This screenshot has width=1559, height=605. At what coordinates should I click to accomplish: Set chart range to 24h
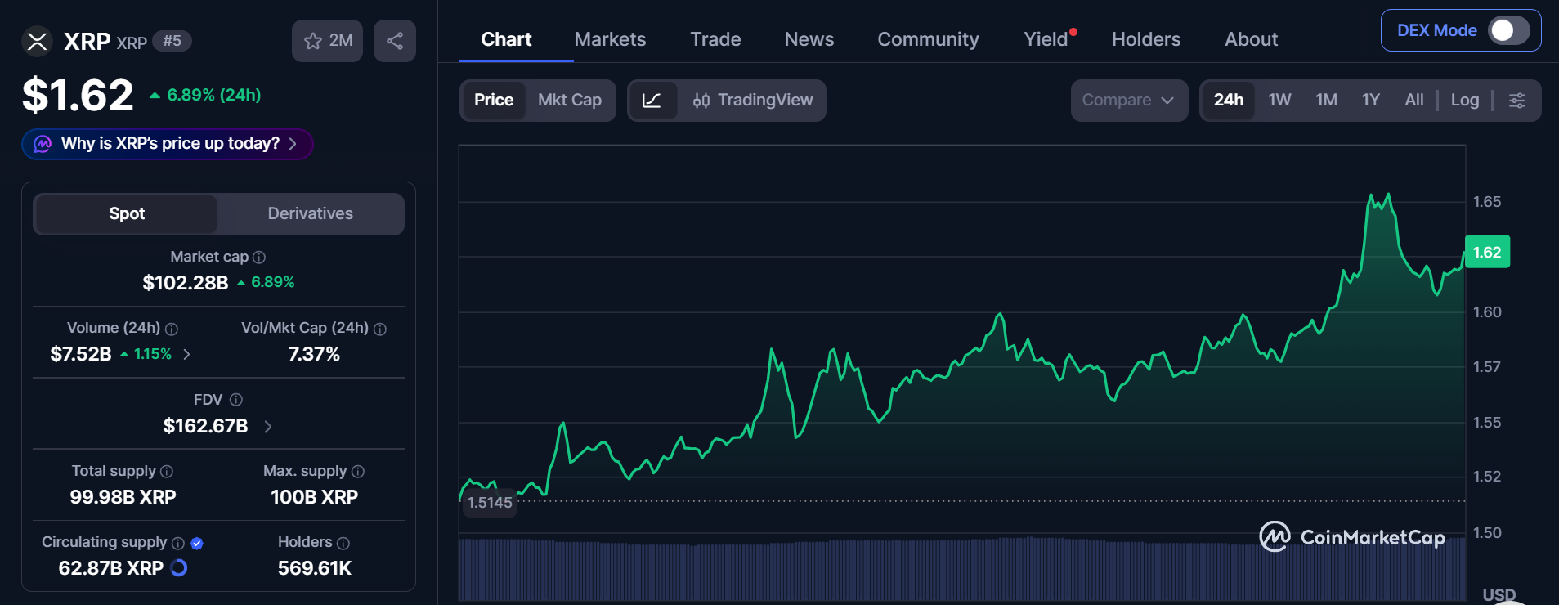tap(1229, 101)
